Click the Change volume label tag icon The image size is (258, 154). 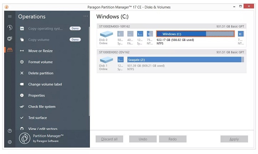[22, 84]
